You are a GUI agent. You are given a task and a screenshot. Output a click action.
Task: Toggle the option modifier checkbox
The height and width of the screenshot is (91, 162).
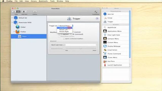[x=59, y=34]
